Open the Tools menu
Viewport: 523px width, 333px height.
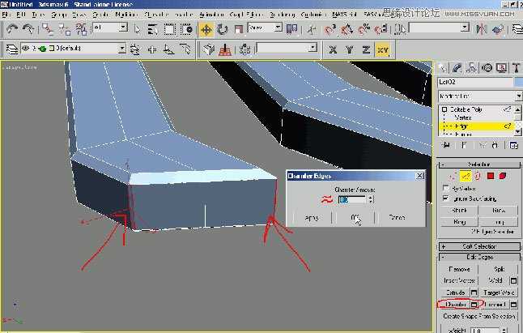(x=38, y=15)
